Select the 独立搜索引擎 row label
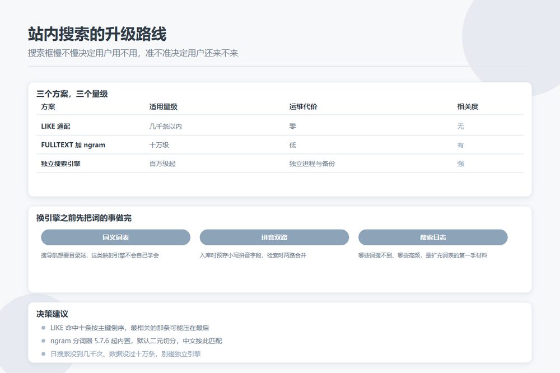560x373 pixels. click(x=60, y=164)
